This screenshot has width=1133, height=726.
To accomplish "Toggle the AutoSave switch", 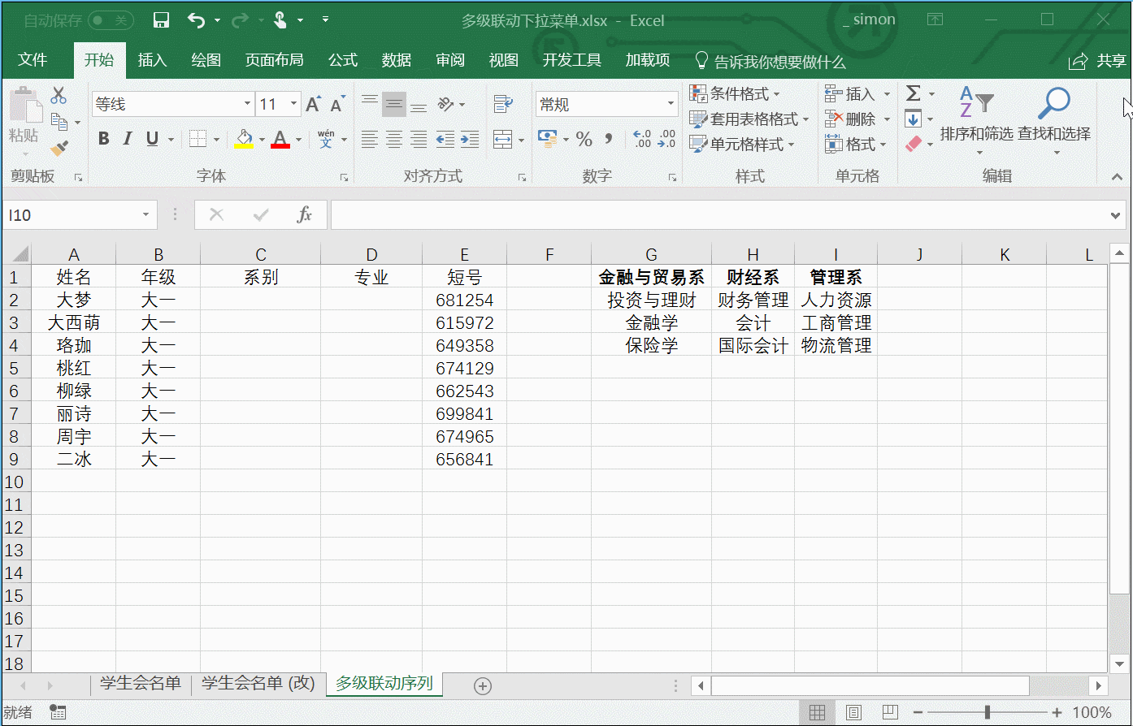I will 111,20.
